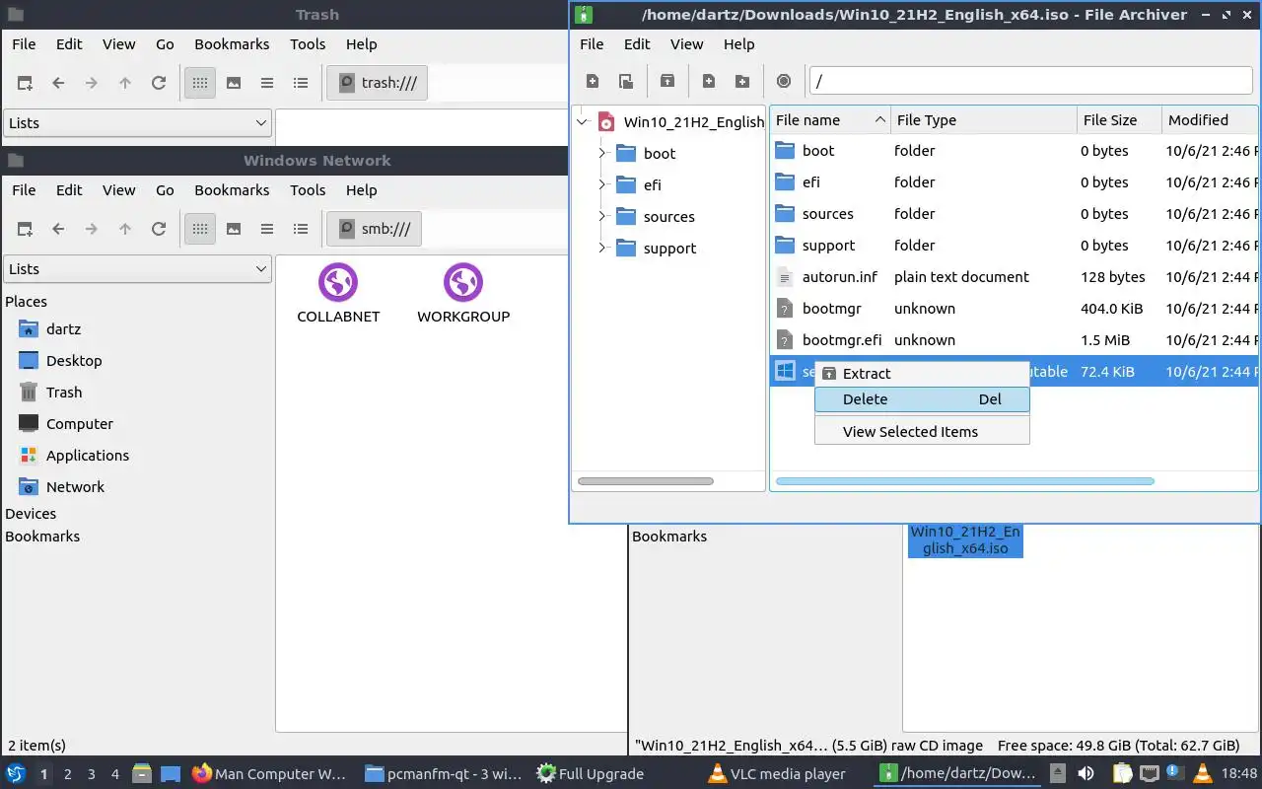Click Add File icon in File Archiver toolbar

[x=709, y=82]
